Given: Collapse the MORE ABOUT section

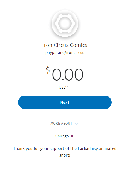Looking at the screenshot, I should pyautogui.click(x=64, y=124).
